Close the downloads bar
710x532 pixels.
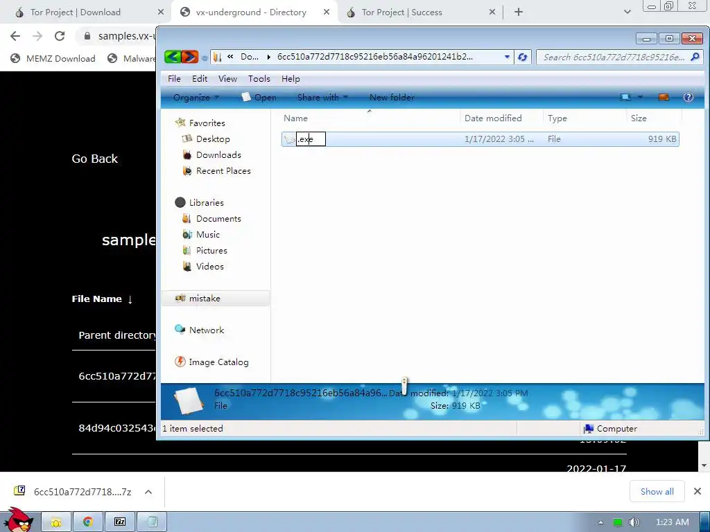(x=698, y=491)
